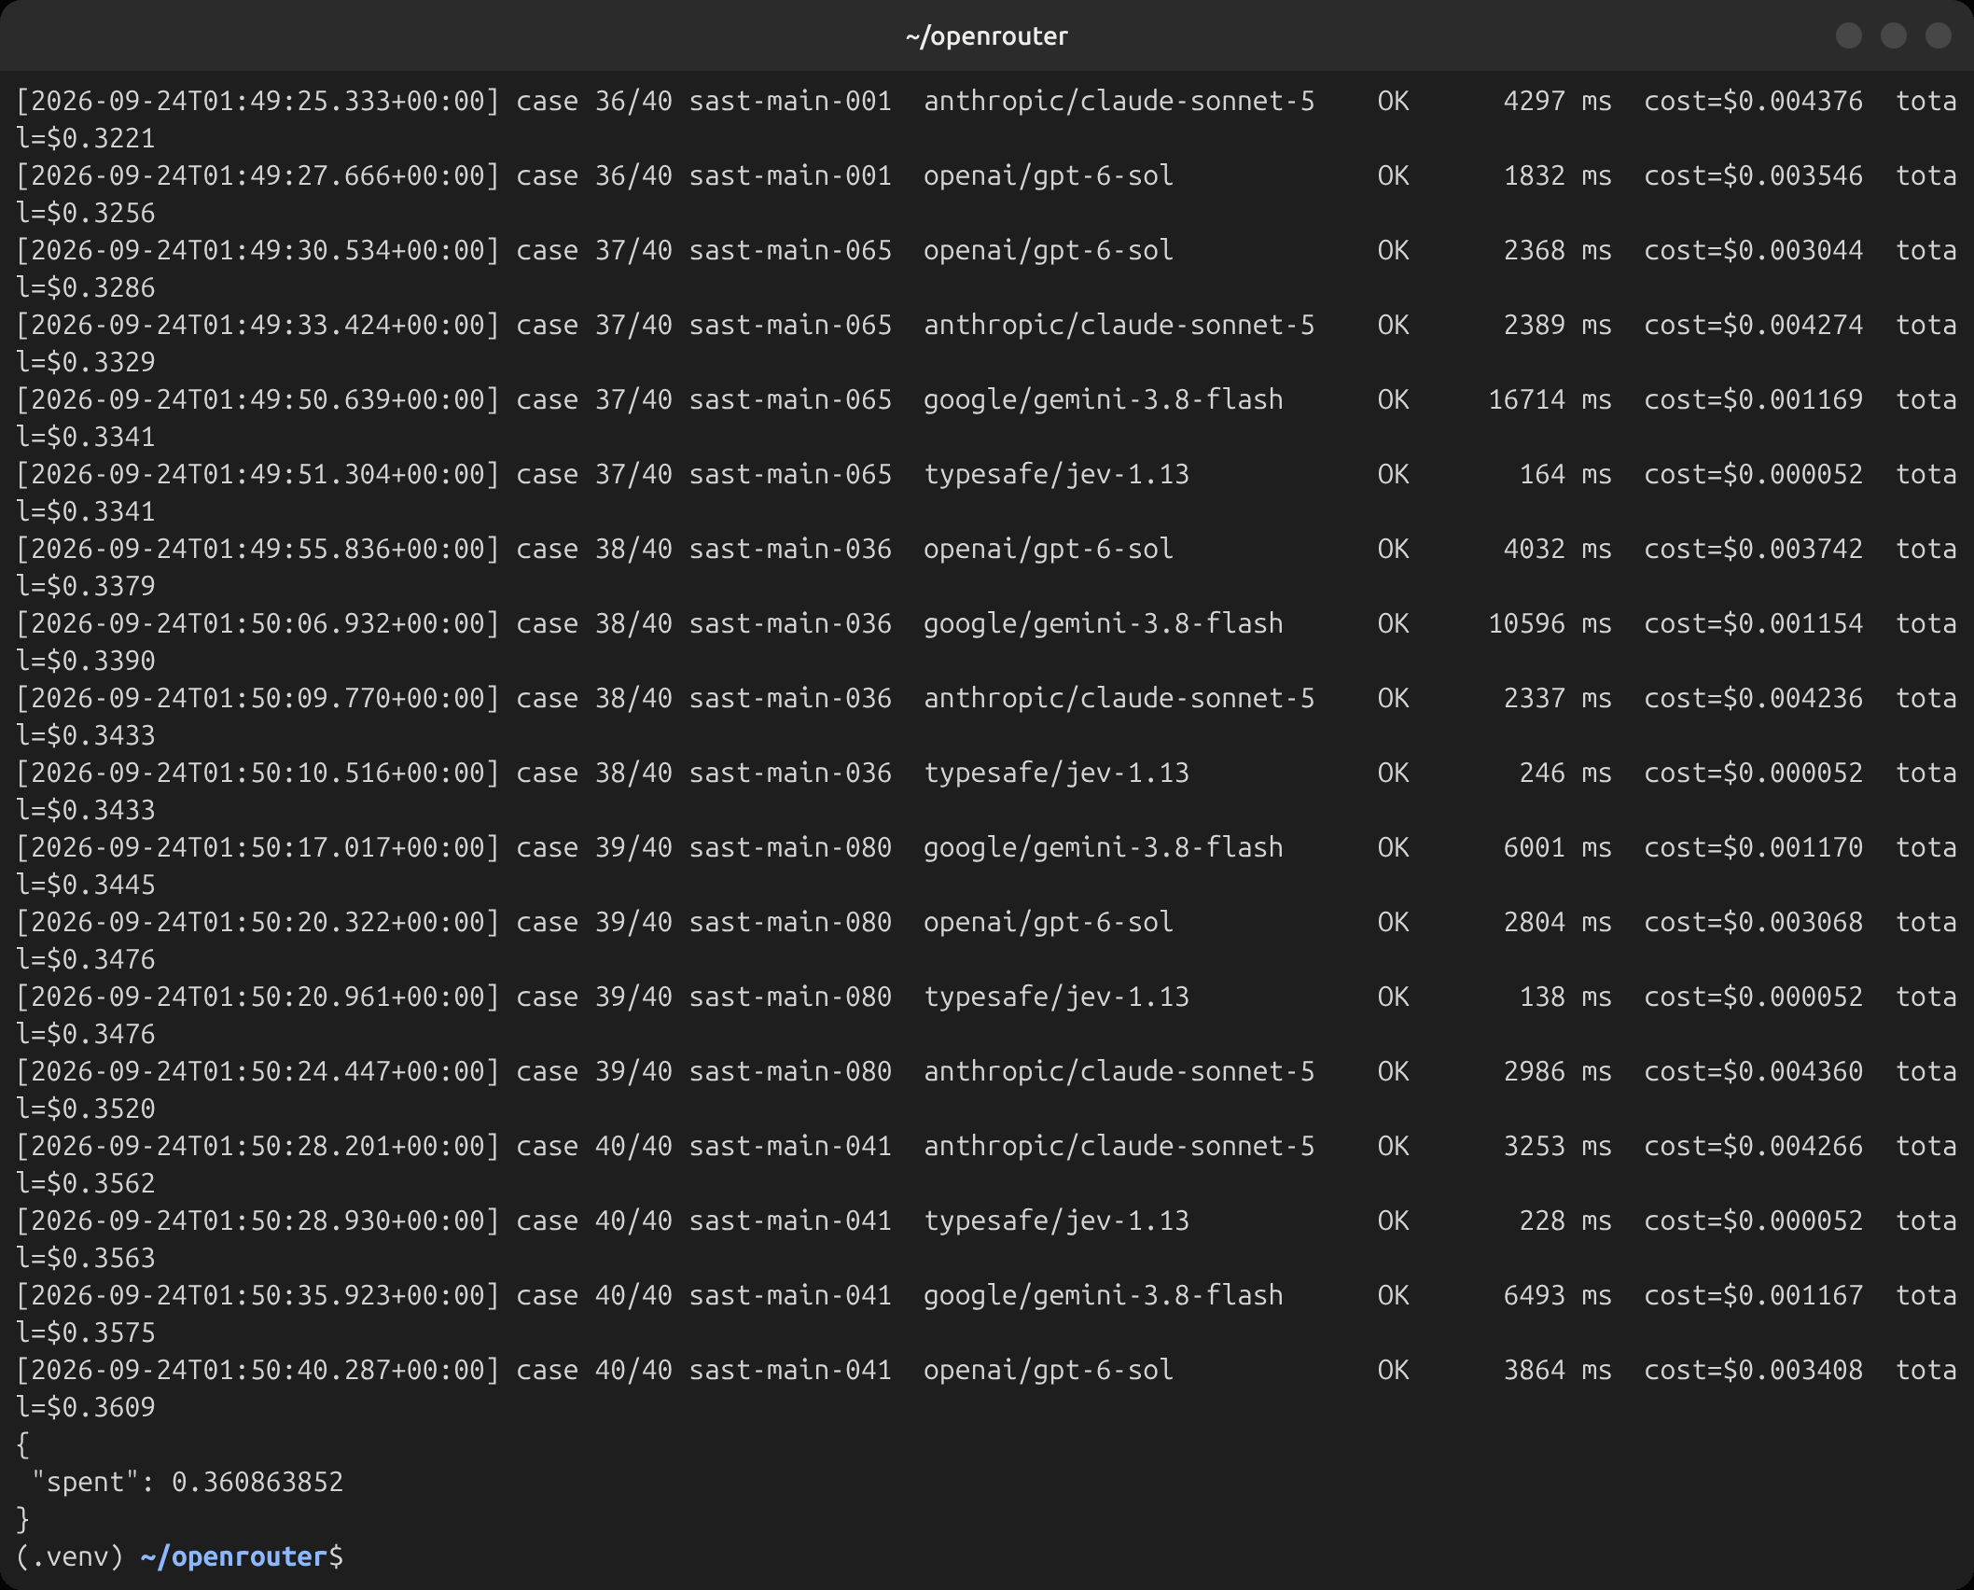
Task: Select the latency value "2389 ms"
Action: click(x=1557, y=325)
